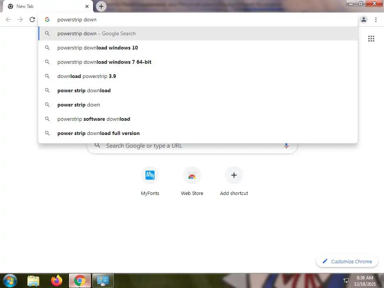384x288 pixels.
Task: Open the Web Store shortcut
Action: [x=192, y=181]
